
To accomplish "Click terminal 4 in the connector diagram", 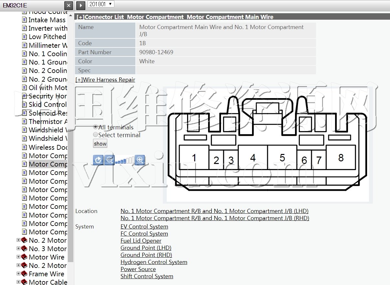I will click(x=253, y=158).
